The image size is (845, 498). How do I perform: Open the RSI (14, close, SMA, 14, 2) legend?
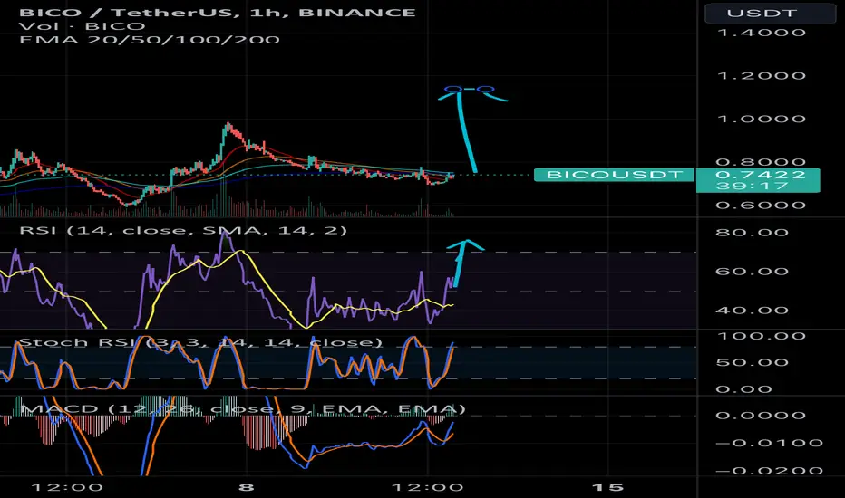click(183, 230)
